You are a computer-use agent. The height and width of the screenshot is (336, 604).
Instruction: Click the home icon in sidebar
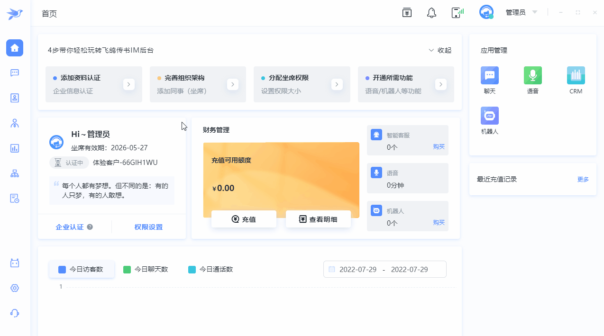point(15,48)
